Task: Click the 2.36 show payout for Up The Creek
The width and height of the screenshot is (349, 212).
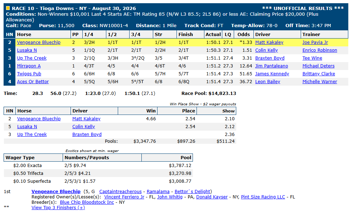Action: pyautogui.click(x=230, y=135)
